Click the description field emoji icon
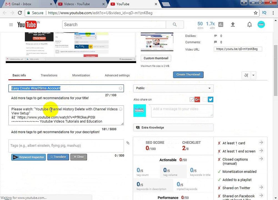278x200 pixels. [121, 109]
